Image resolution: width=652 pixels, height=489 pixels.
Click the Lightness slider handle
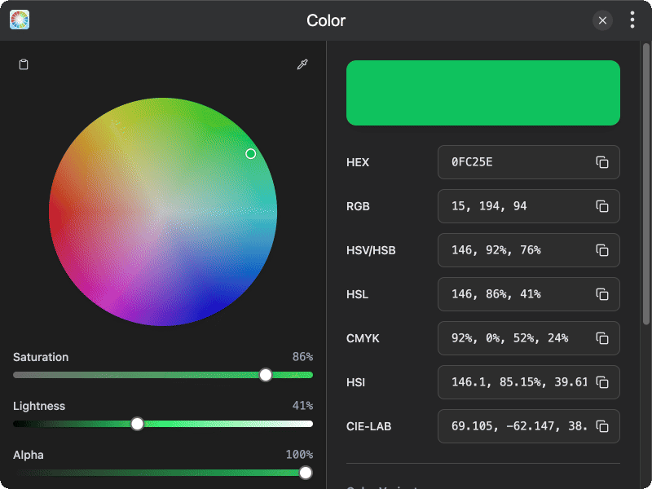137,424
